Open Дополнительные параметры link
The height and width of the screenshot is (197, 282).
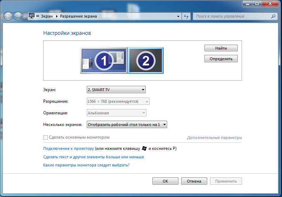(x=214, y=138)
